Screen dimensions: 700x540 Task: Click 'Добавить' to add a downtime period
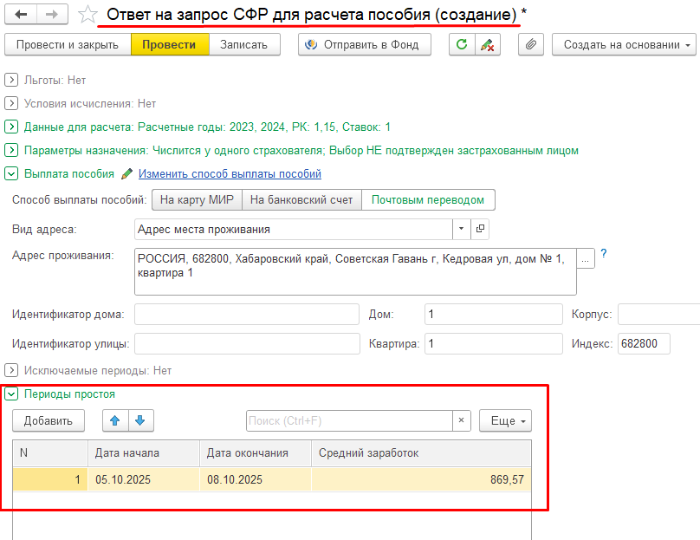[x=49, y=420]
